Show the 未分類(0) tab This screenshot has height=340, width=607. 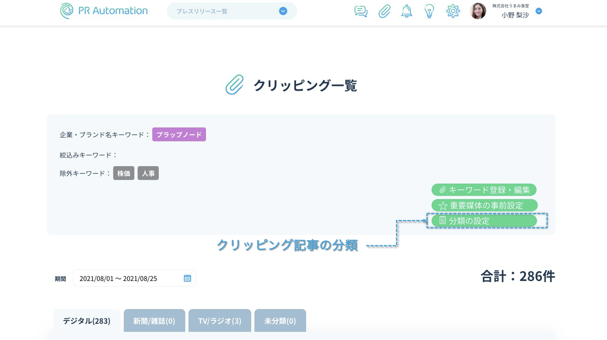(x=280, y=321)
